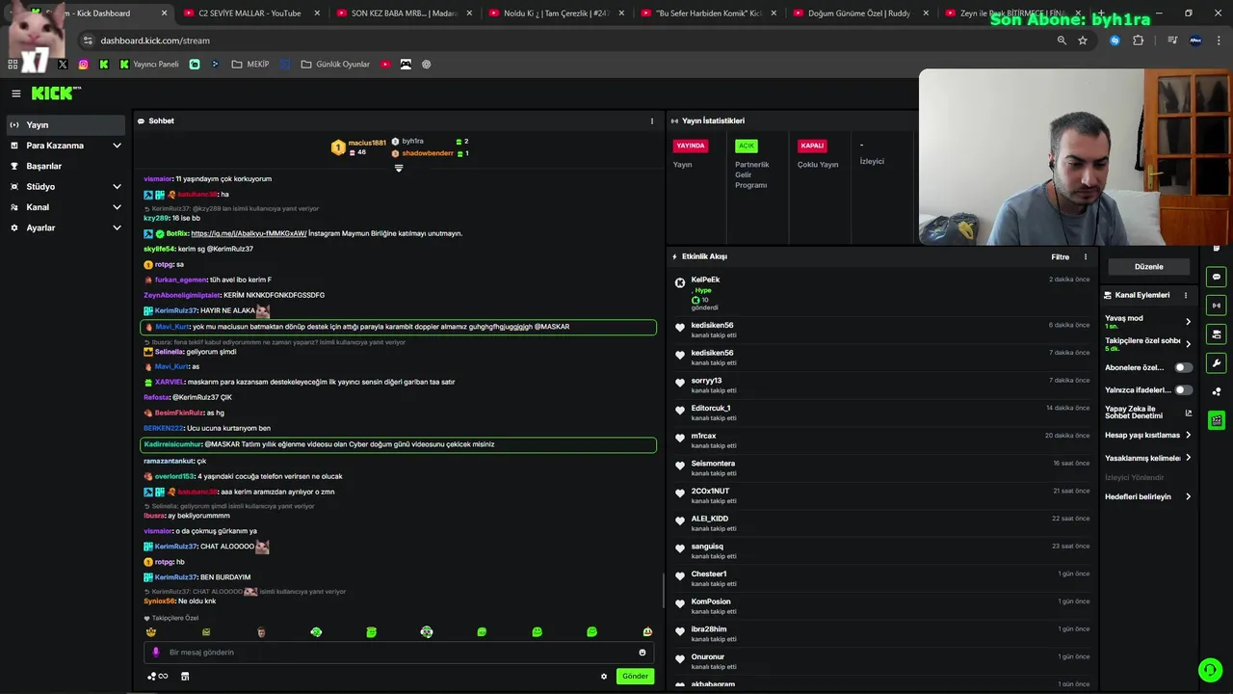Click the KelPeEk hype event entry
This screenshot has height=694, width=1233.
(x=881, y=293)
